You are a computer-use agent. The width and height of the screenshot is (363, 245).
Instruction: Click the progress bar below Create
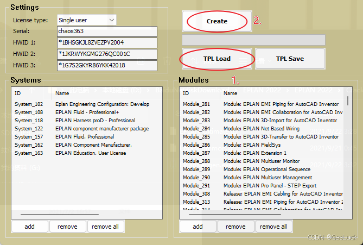(x=253, y=40)
